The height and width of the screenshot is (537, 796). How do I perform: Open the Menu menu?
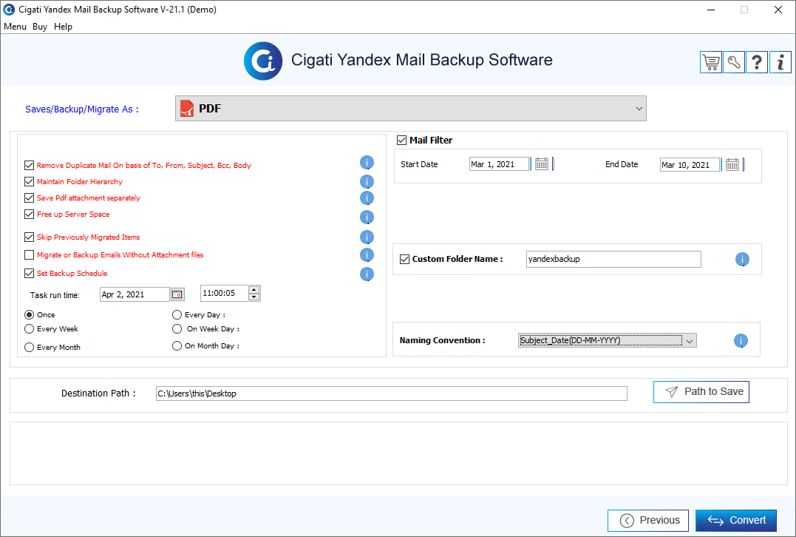point(15,27)
